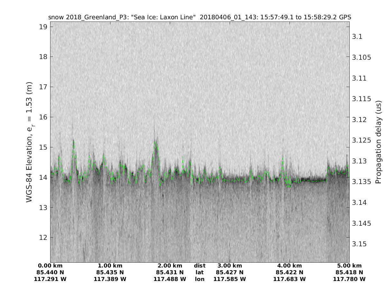Click the 'WGS-84 Elevation' y-axis label

pyautogui.click(x=30, y=144)
